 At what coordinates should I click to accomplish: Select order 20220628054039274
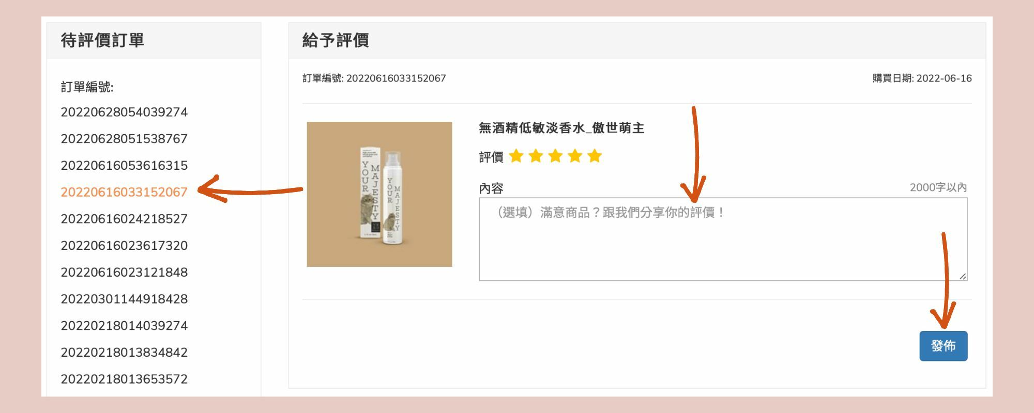124,112
